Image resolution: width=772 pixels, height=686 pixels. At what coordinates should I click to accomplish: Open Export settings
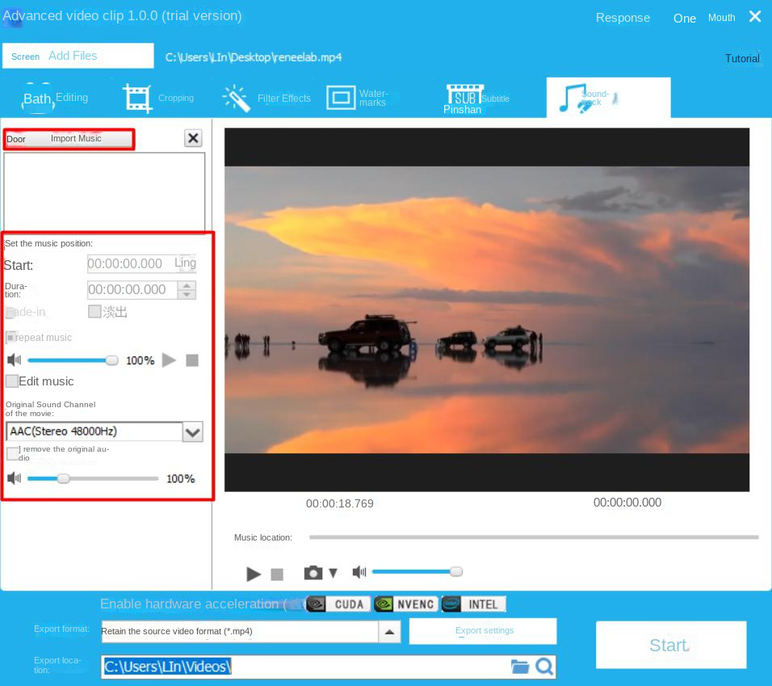[x=483, y=631]
